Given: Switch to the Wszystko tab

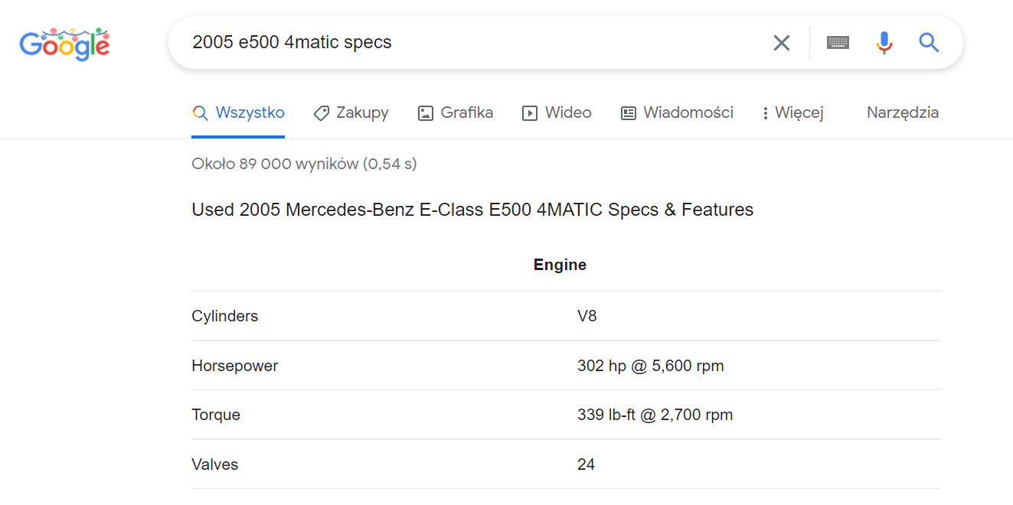Looking at the screenshot, I should coord(250,113).
